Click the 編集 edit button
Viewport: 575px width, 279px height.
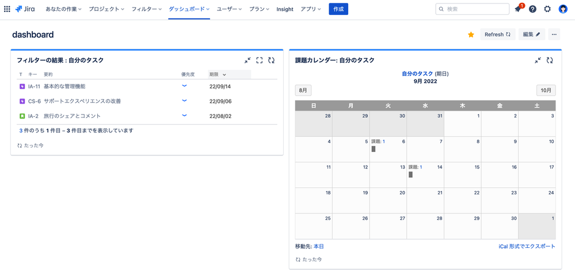coord(532,35)
